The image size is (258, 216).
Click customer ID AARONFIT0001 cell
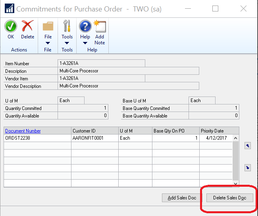point(95,138)
